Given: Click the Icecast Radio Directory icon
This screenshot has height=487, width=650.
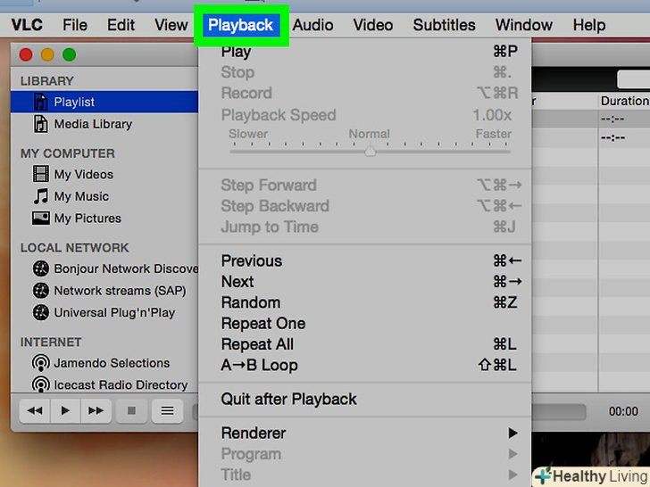Looking at the screenshot, I should (x=41, y=384).
